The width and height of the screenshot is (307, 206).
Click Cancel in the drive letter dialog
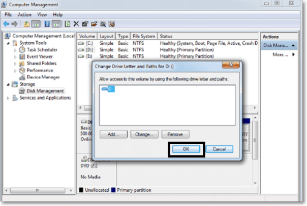coord(219,149)
